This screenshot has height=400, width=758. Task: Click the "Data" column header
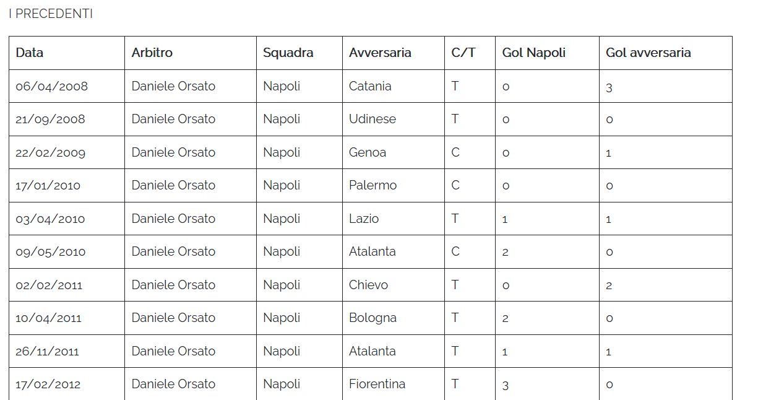click(x=30, y=53)
